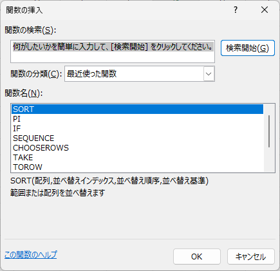Open the 関数の分類 dropdown arrow
The width and height of the screenshot is (280, 271).
(209, 74)
